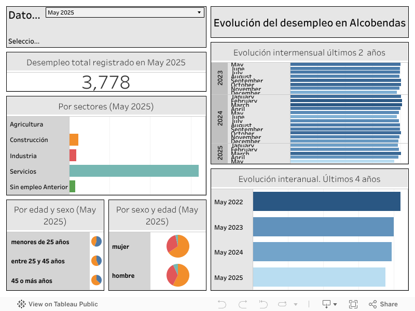Click the mujer pie chart
The height and width of the screenshot is (311, 415).
(x=178, y=246)
